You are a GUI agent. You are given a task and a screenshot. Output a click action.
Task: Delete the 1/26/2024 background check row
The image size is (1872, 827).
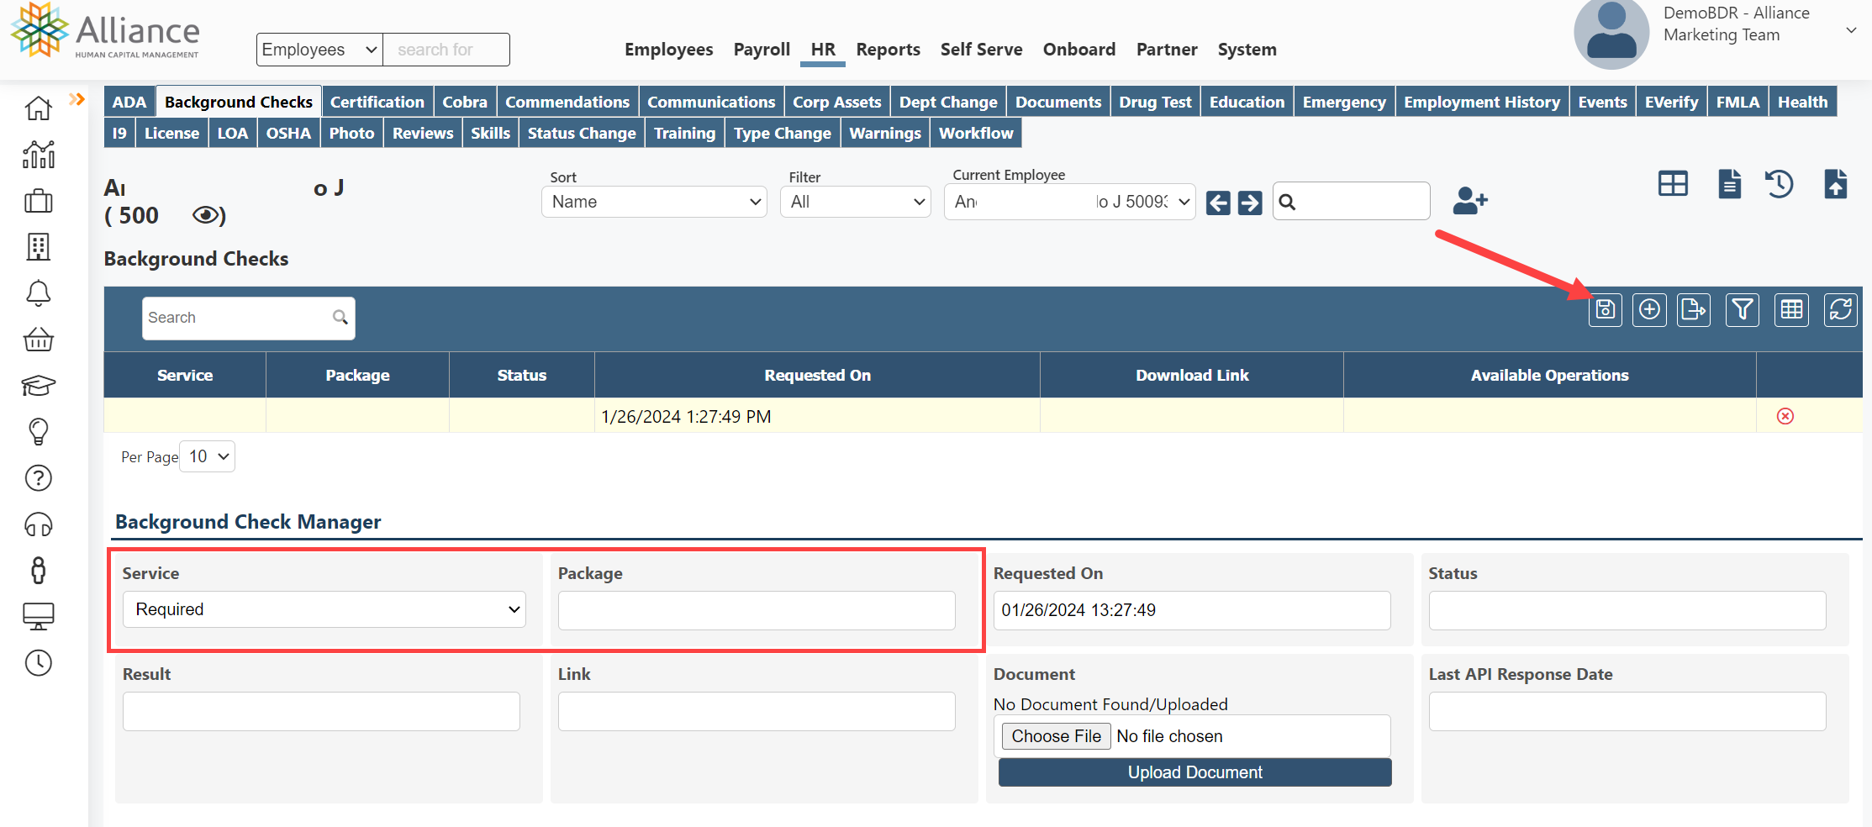coord(1785,416)
